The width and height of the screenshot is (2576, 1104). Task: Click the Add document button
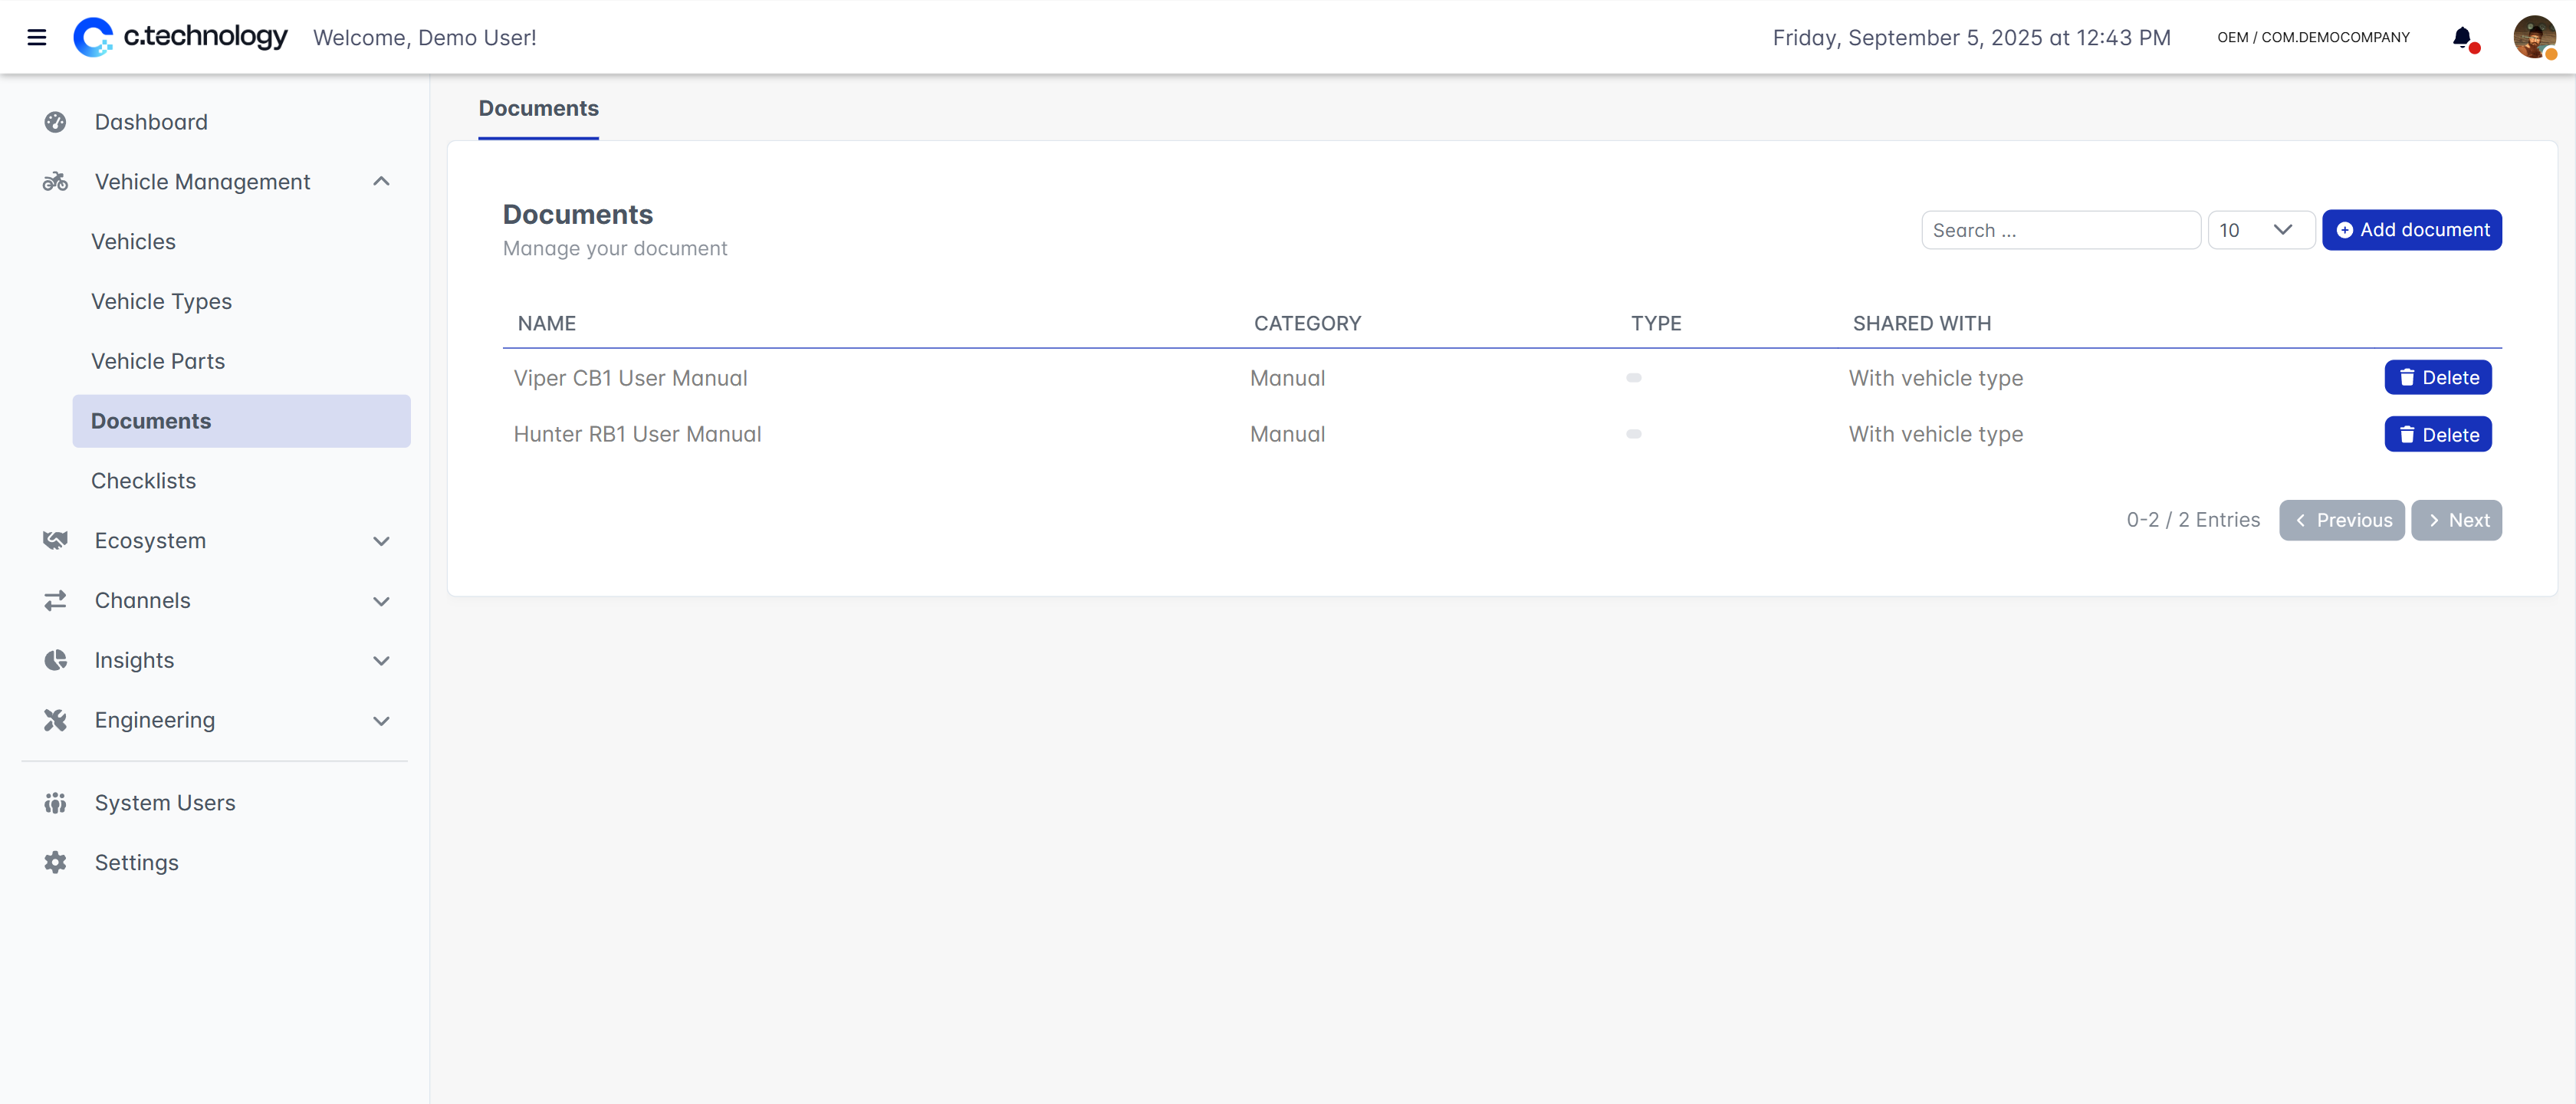pyautogui.click(x=2411, y=230)
